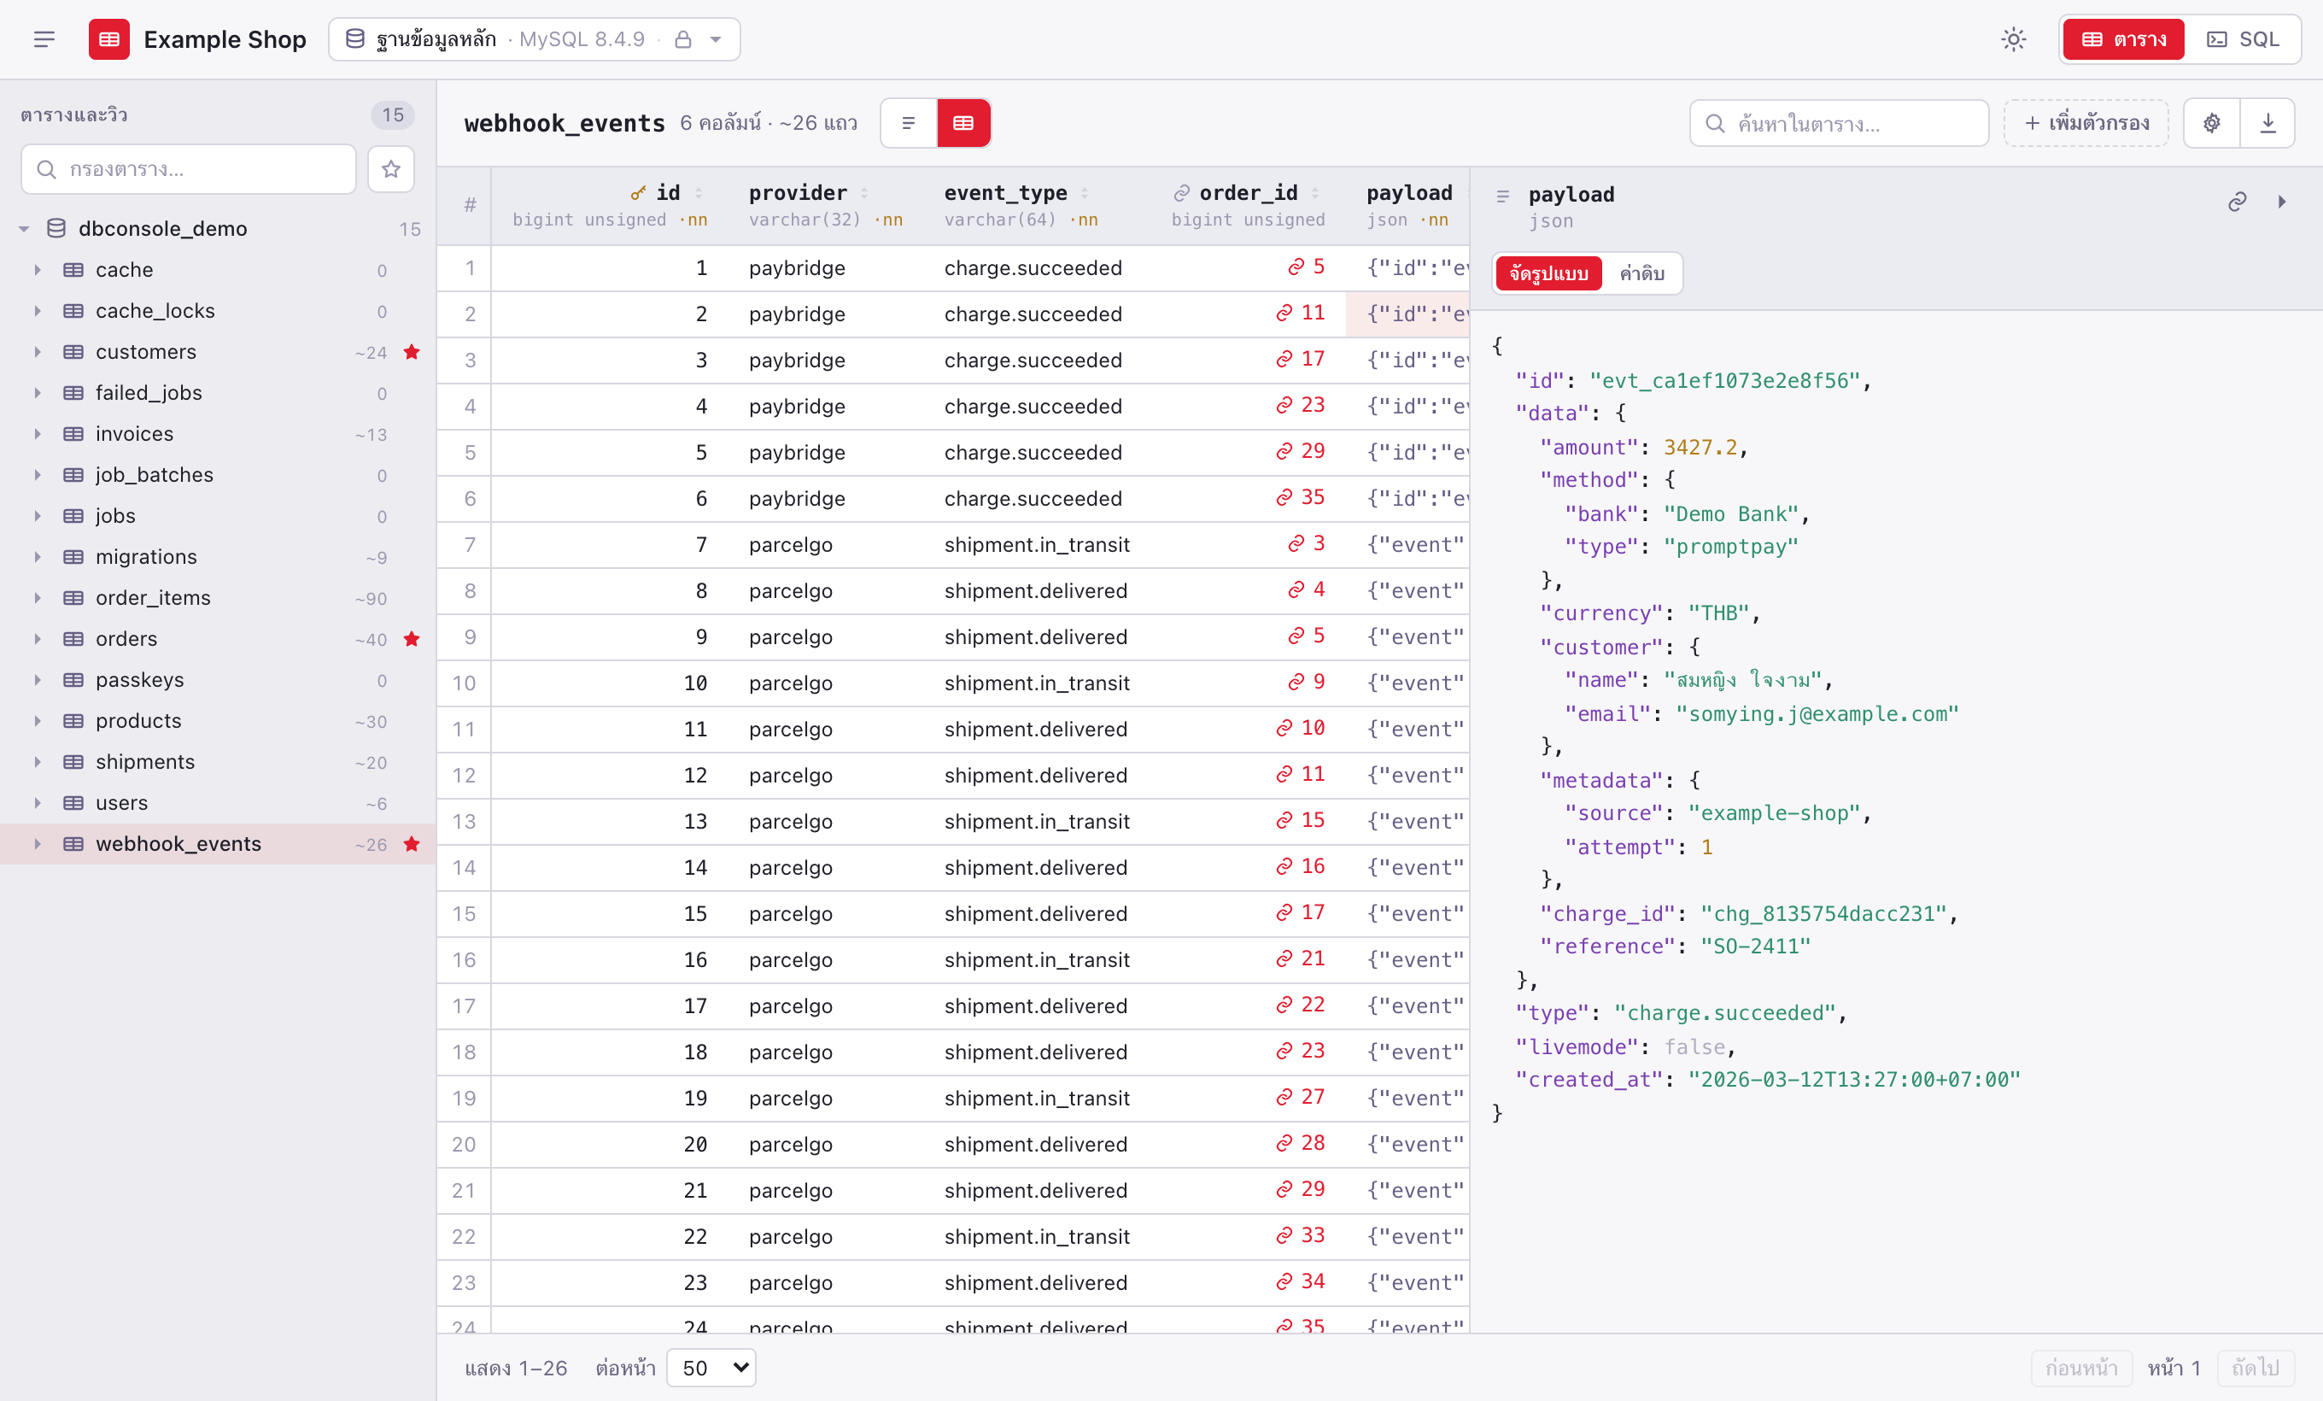Image resolution: width=2323 pixels, height=1401 pixels.
Task: Collapse the sidebar with the hamburger icon
Action: click(x=44, y=38)
